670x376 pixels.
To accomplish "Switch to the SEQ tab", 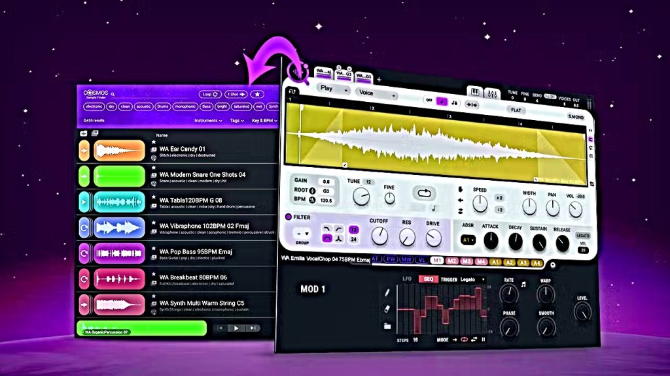I will (429, 279).
